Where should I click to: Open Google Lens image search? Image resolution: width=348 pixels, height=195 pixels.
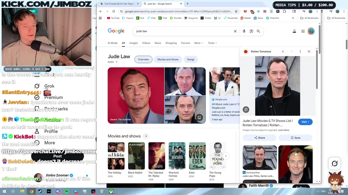[251, 31]
